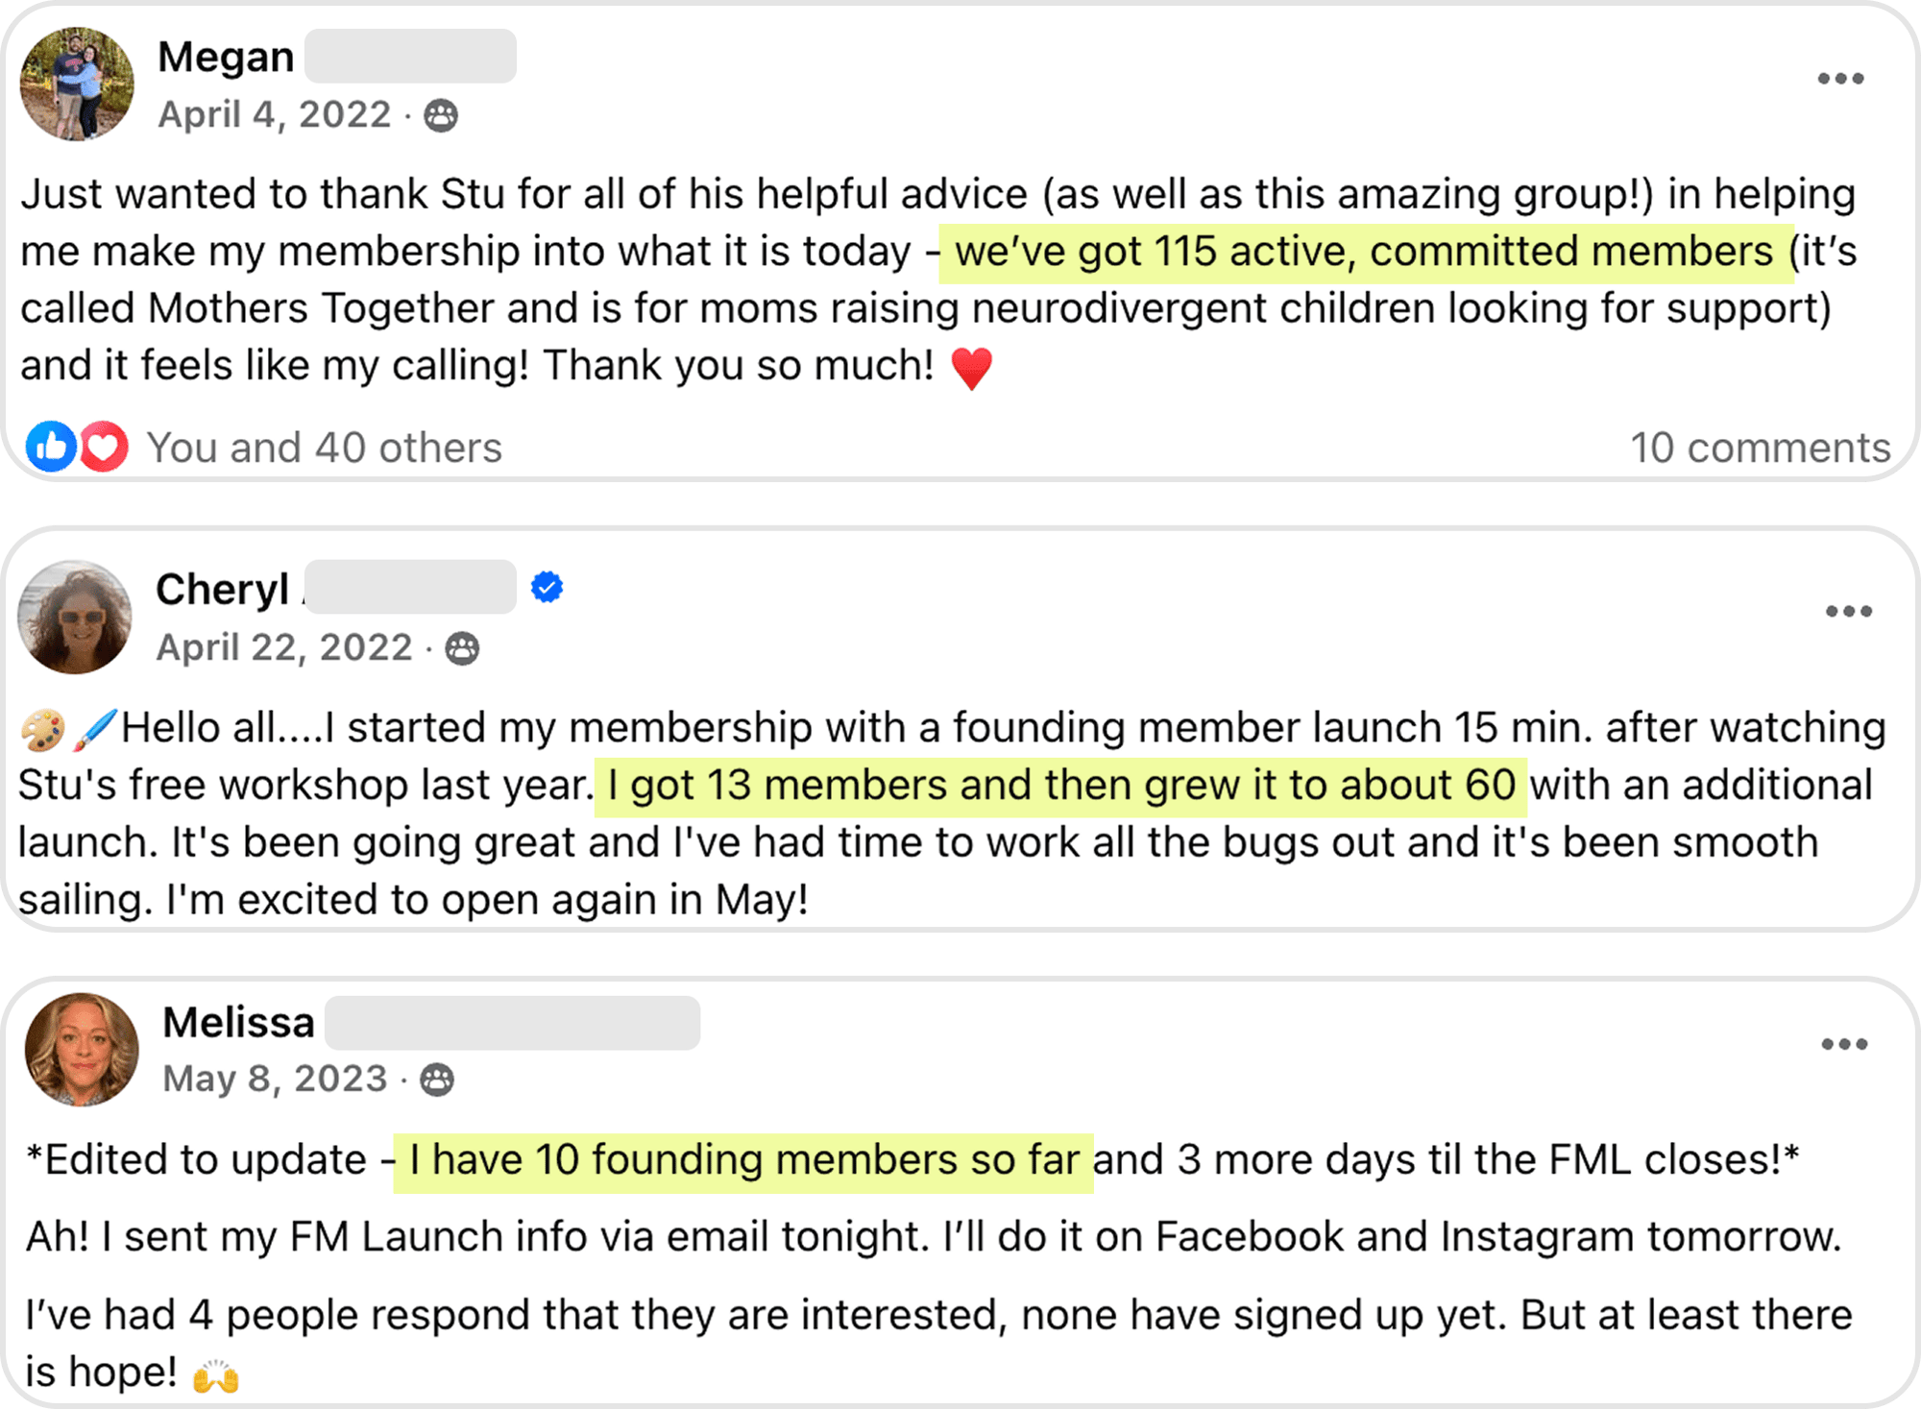Click the group audience icon beside April 22, 2022

pos(462,648)
